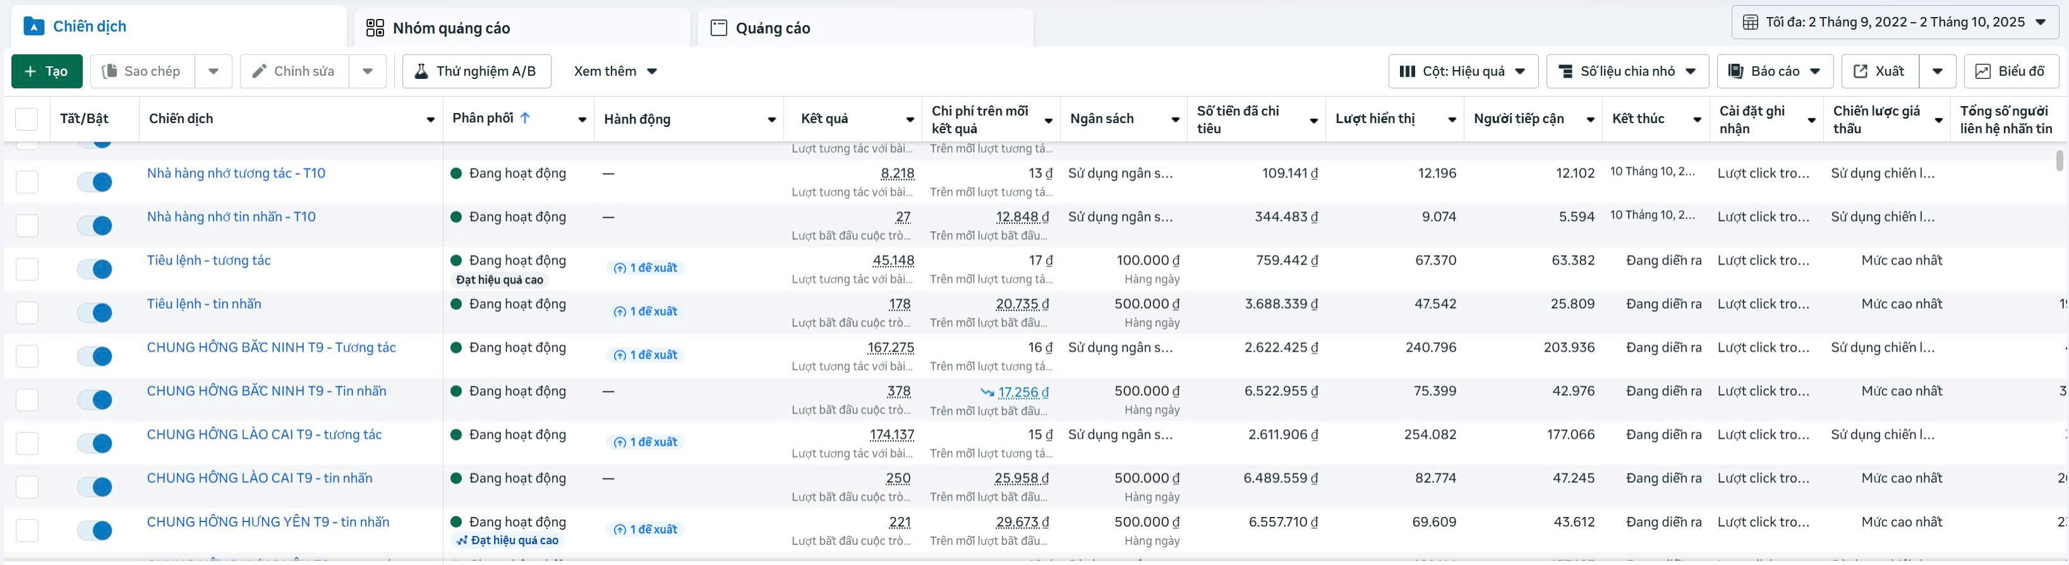Click the Xuất export icon
The image size is (2069, 565).
pos(1860,71)
